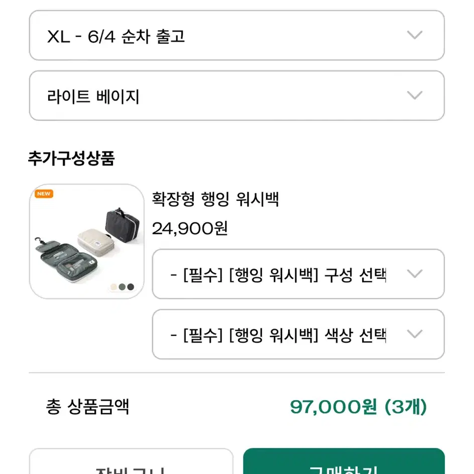Open the 라이트 베이지 color dropdown

(236, 95)
